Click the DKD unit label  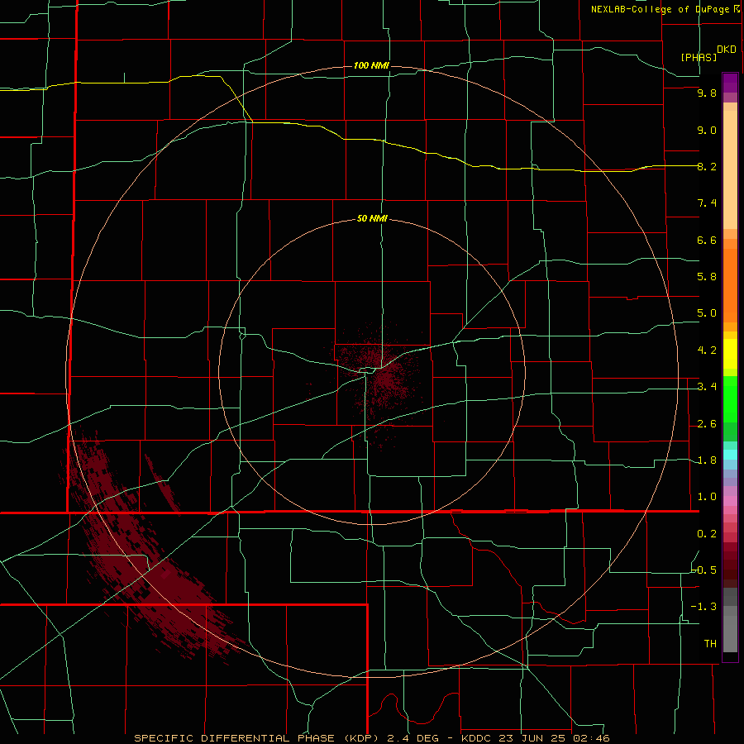click(726, 50)
